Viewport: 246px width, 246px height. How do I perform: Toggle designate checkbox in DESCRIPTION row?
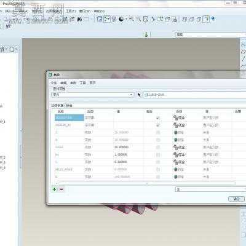click(158, 117)
